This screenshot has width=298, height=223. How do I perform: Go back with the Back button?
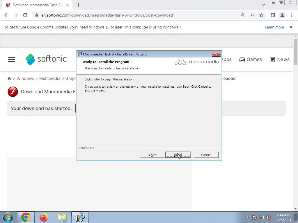152,155
